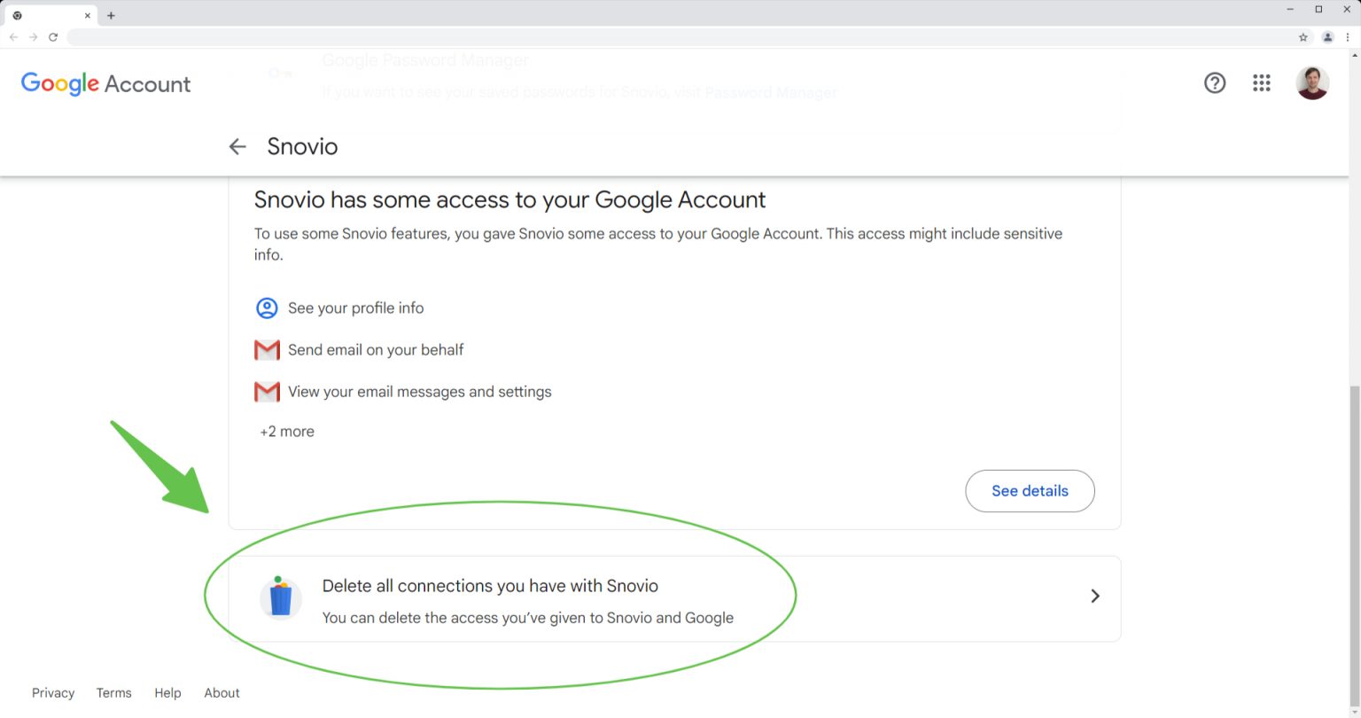
Task: Open Delete all connections you have with Snovio
Action: click(674, 598)
